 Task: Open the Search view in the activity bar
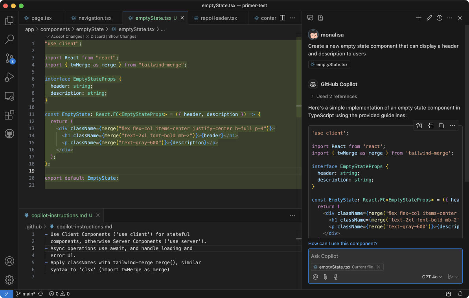point(9,39)
